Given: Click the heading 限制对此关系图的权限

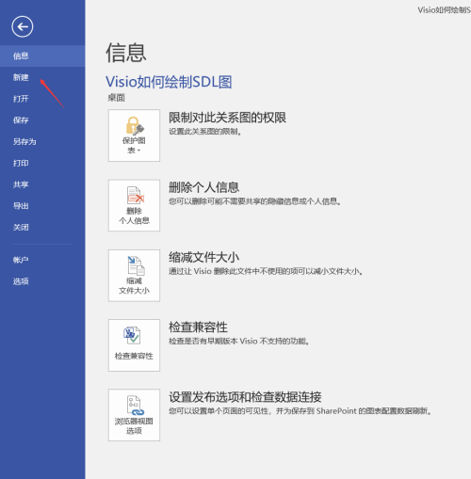Looking at the screenshot, I should 227,118.
